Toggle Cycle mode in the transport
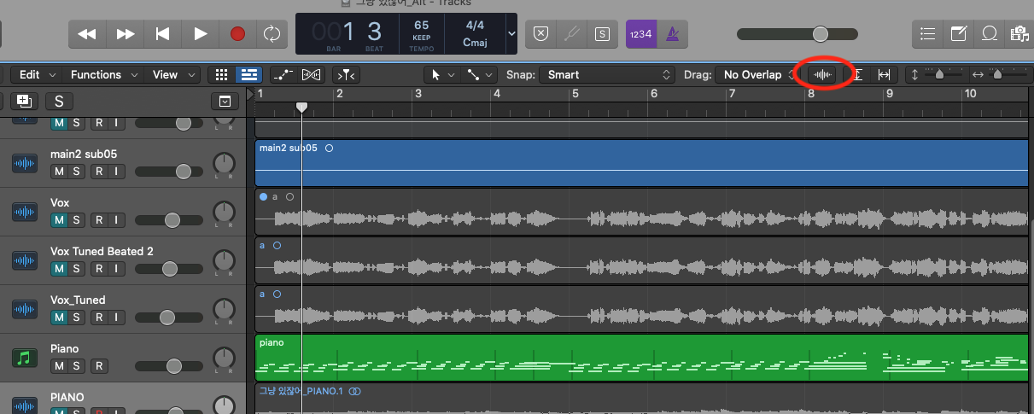1034x414 pixels. pos(272,34)
